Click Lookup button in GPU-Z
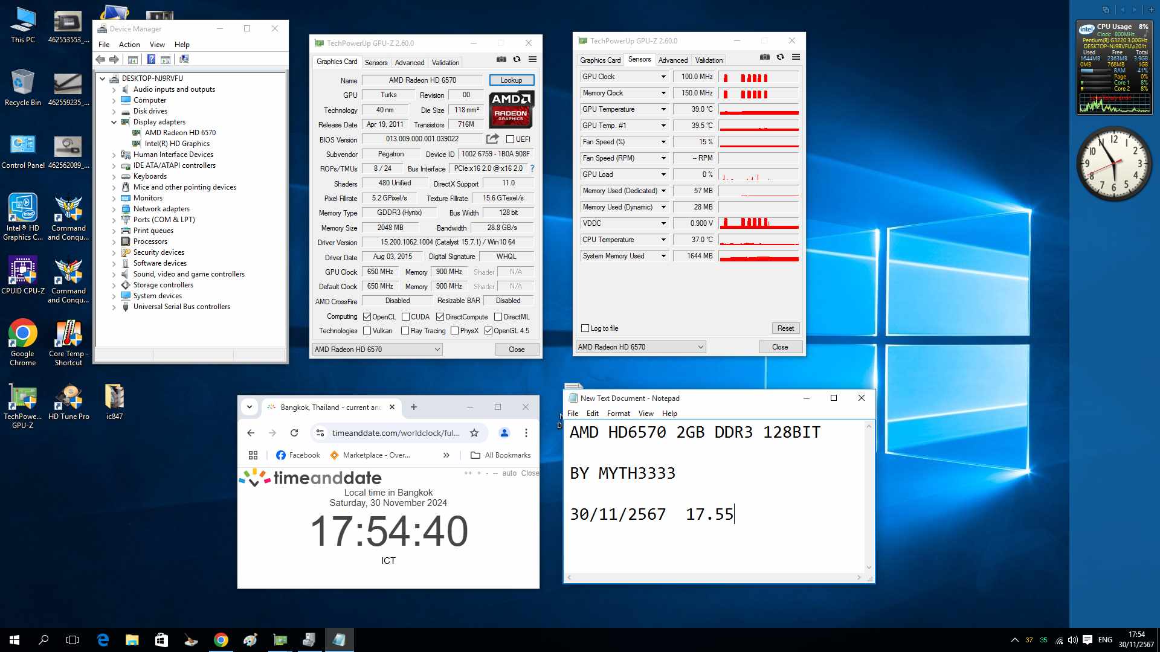The height and width of the screenshot is (652, 1160). [x=511, y=80]
